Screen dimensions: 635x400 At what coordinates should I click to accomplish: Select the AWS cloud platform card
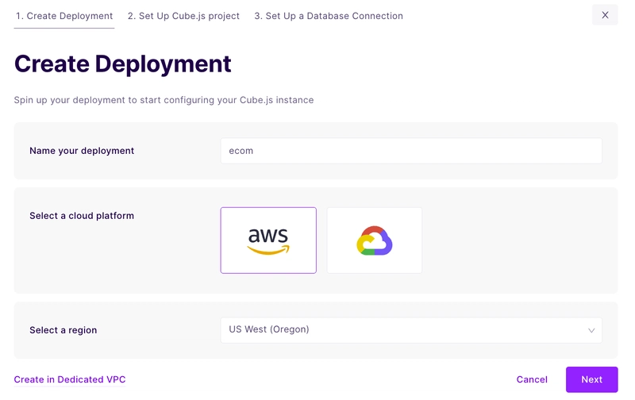(x=268, y=240)
